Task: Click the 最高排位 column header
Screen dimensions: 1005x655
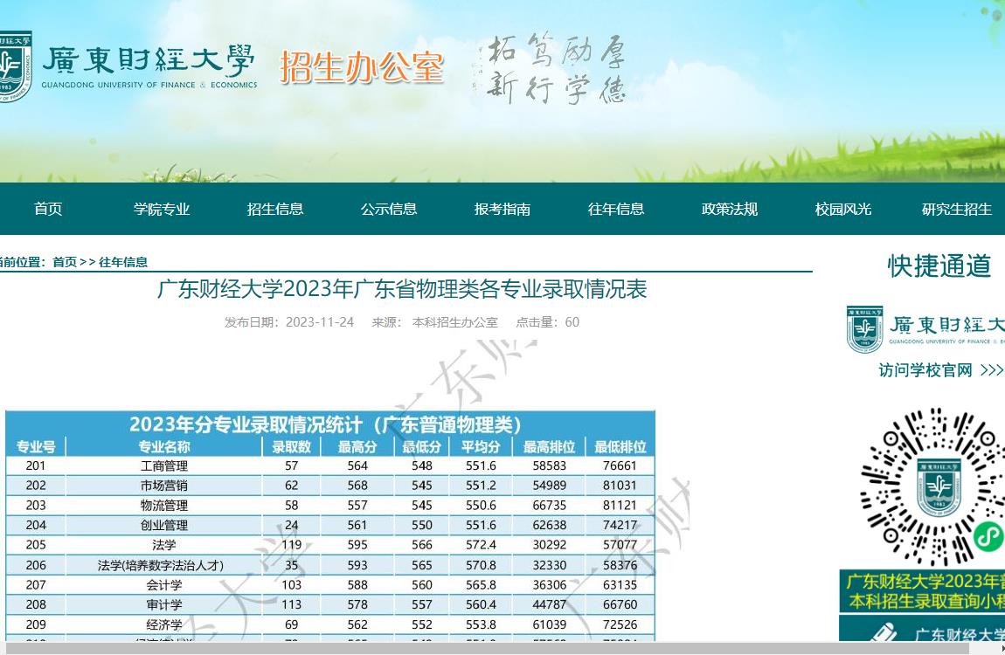Action: (x=550, y=447)
